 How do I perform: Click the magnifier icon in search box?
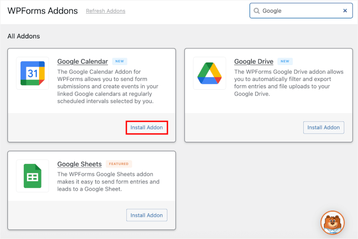[256, 11]
